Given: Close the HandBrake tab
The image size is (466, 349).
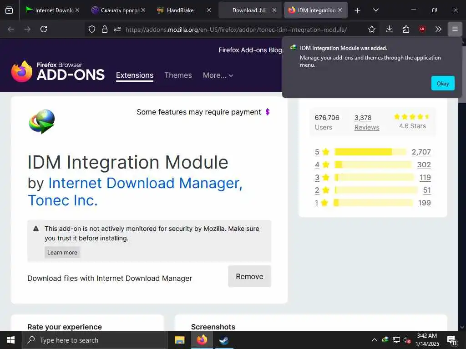Looking at the screenshot, I should (x=208, y=10).
